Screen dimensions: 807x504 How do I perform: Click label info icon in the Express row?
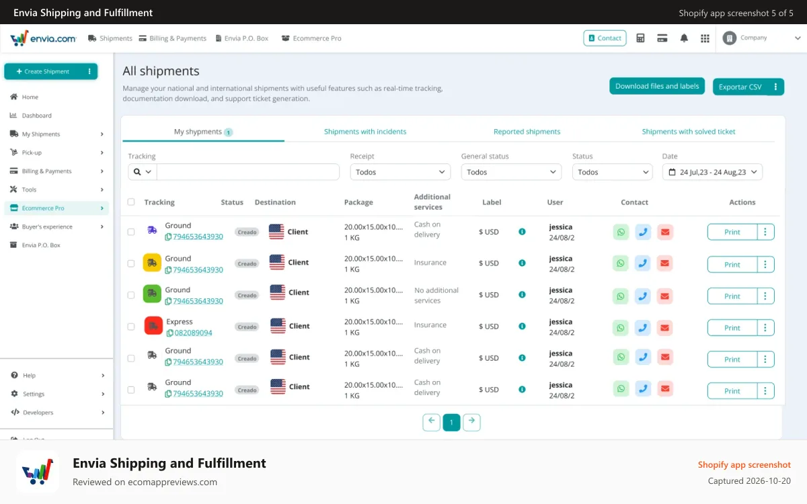[522, 327]
